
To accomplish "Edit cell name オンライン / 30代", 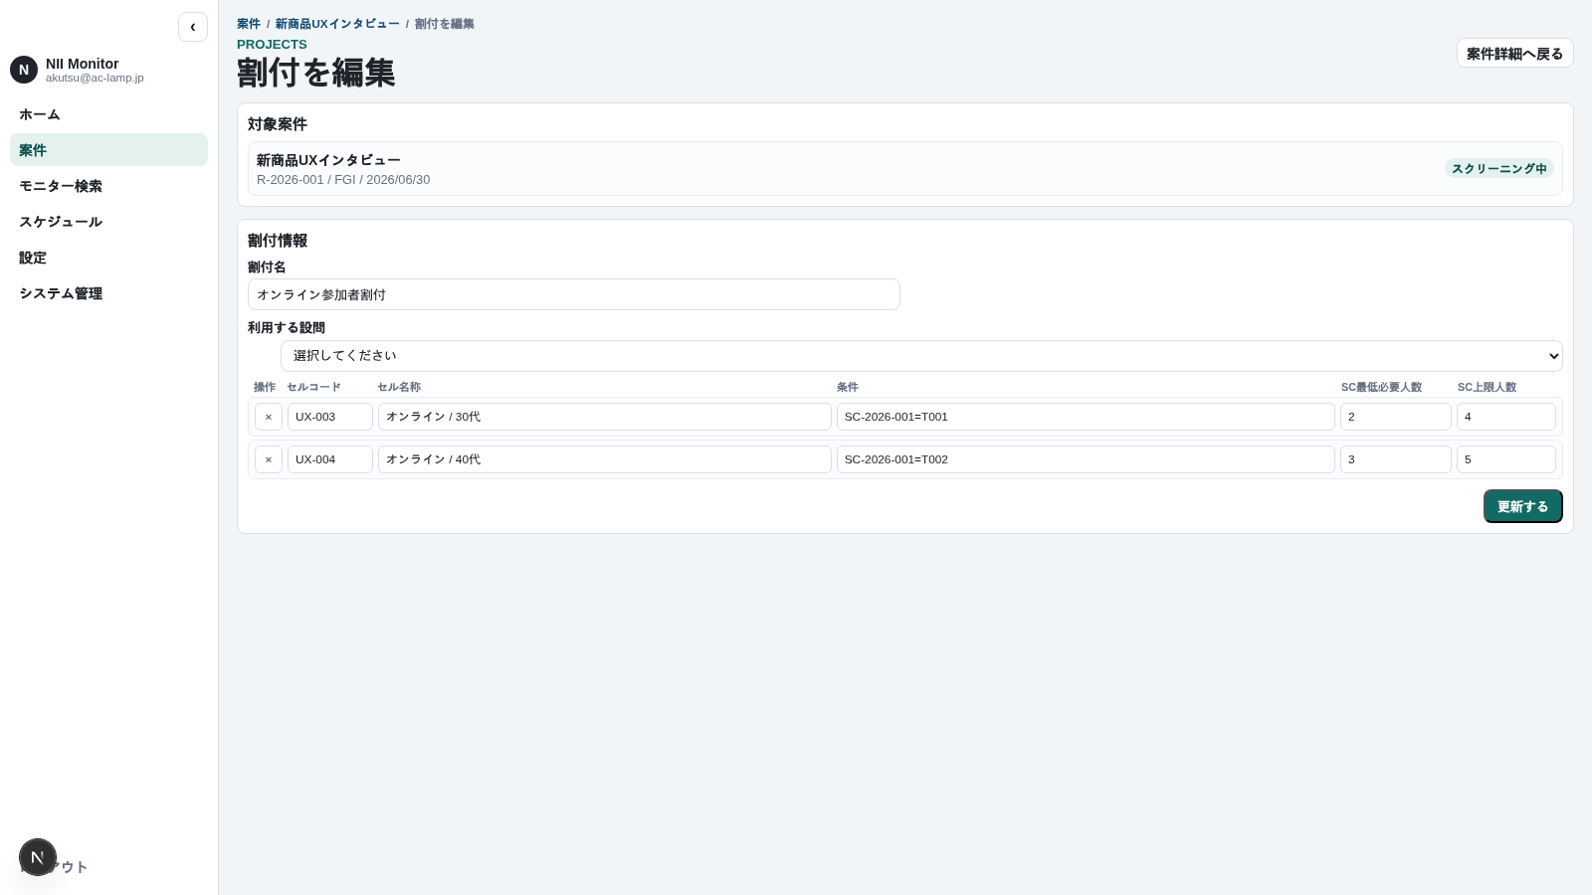I will (x=605, y=417).
